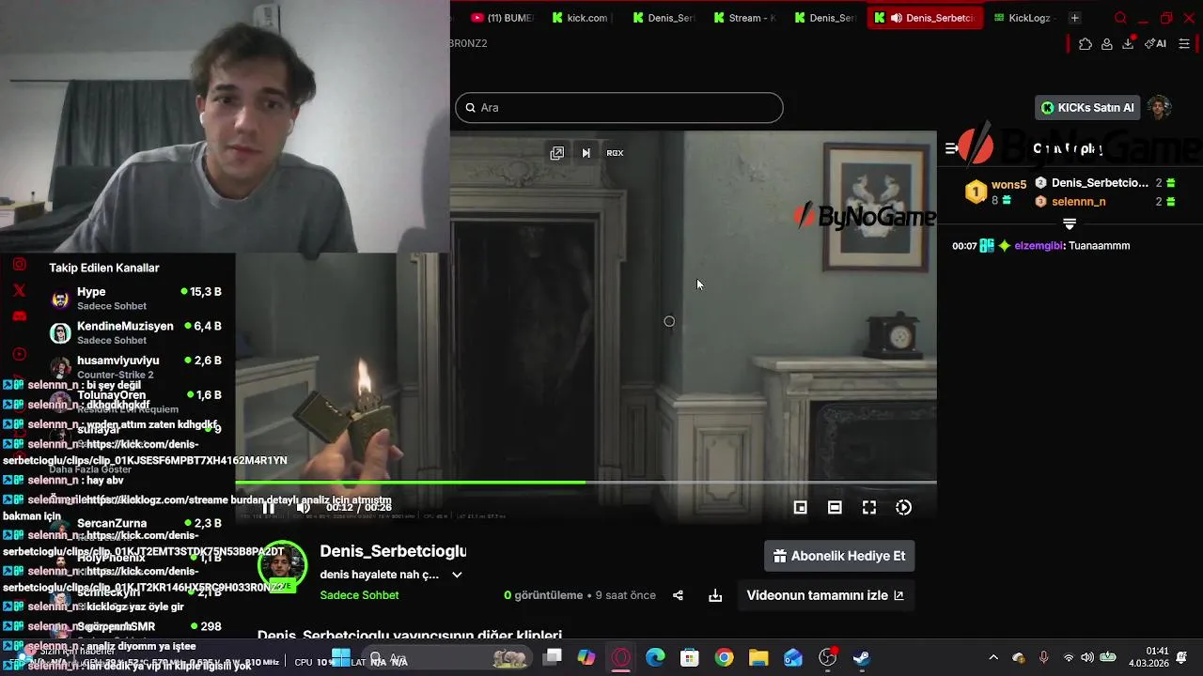
Task: Switch to kick.com tab
Action: [582, 18]
